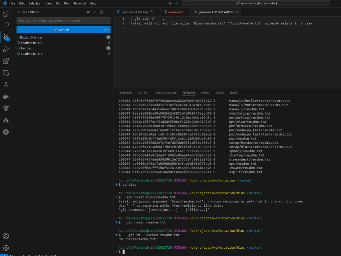The height and width of the screenshot is (256, 341).
Task: Click terminal entry 'xsplit/readme.txt'
Action: pyautogui.click(x=246, y=172)
